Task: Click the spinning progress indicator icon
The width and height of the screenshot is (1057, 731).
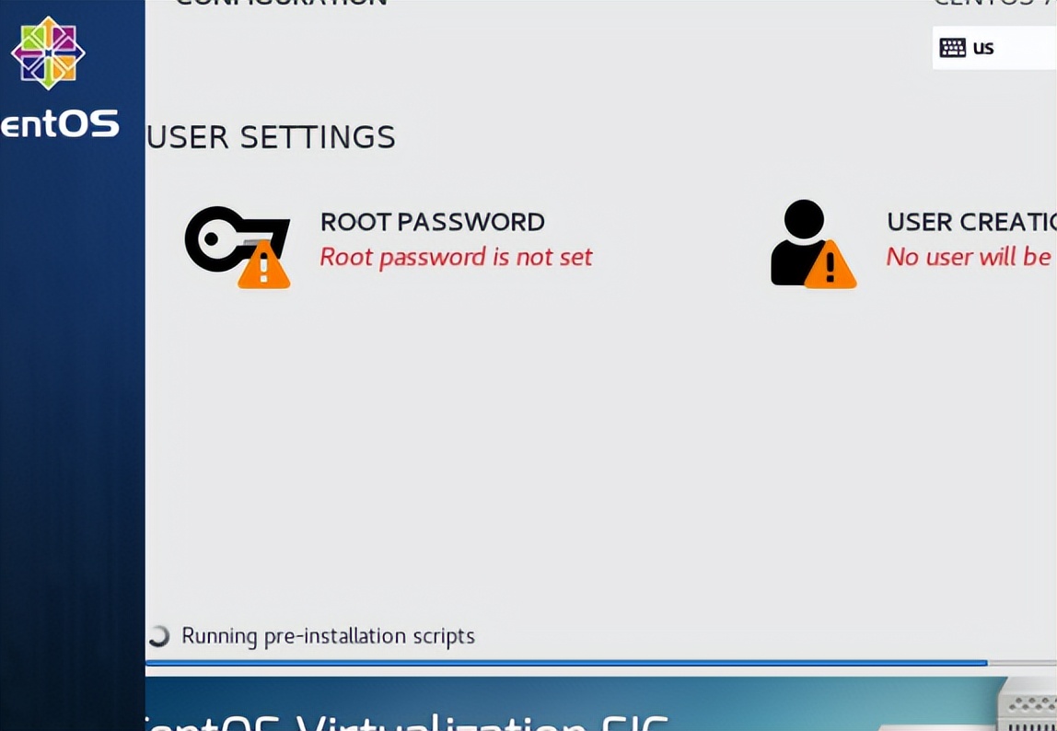Action: [159, 636]
